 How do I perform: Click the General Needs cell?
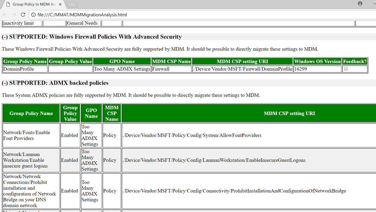click(x=83, y=23)
